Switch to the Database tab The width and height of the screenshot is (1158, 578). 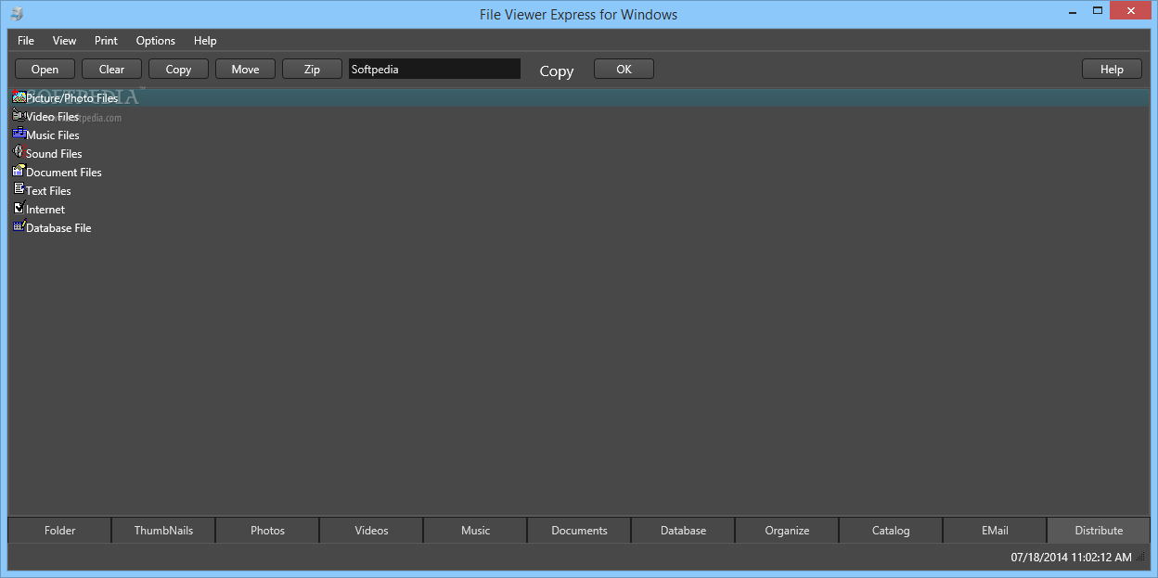pyautogui.click(x=683, y=530)
